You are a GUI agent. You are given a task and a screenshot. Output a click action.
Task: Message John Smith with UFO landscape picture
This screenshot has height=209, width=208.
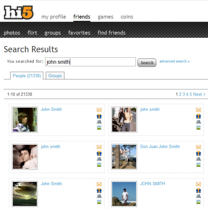tap(99, 184)
